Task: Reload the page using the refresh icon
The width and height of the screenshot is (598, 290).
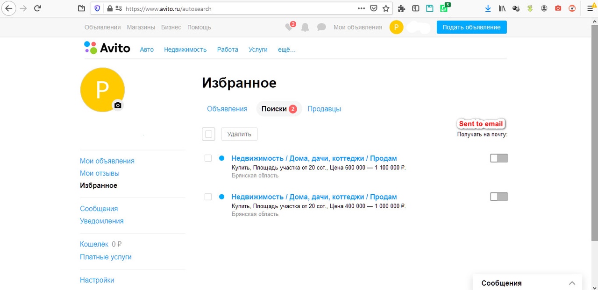Action: (x=38, y=8)
